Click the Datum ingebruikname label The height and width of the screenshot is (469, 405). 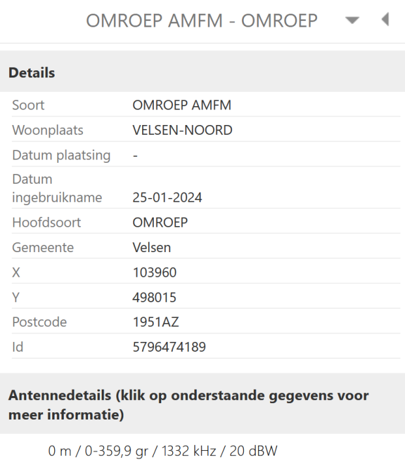[x=57, y=188]
